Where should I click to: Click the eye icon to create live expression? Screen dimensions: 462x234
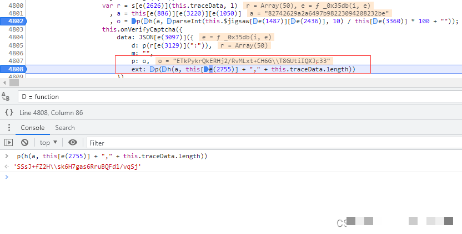[72, 143]
